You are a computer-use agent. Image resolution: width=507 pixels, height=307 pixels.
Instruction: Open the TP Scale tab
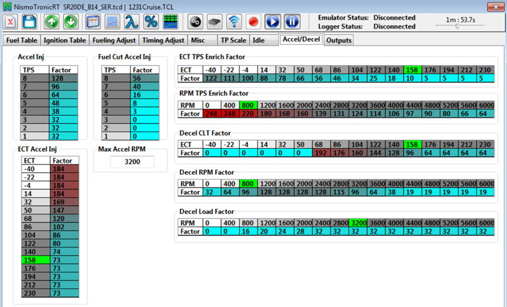(233, 40)
